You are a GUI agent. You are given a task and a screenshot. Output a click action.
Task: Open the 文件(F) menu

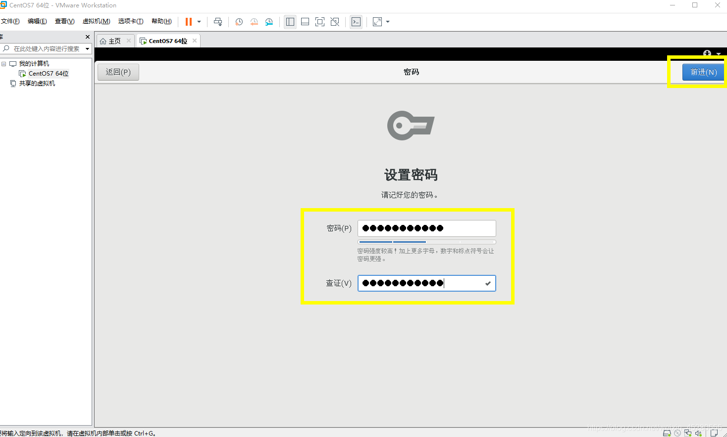[10, 21]
